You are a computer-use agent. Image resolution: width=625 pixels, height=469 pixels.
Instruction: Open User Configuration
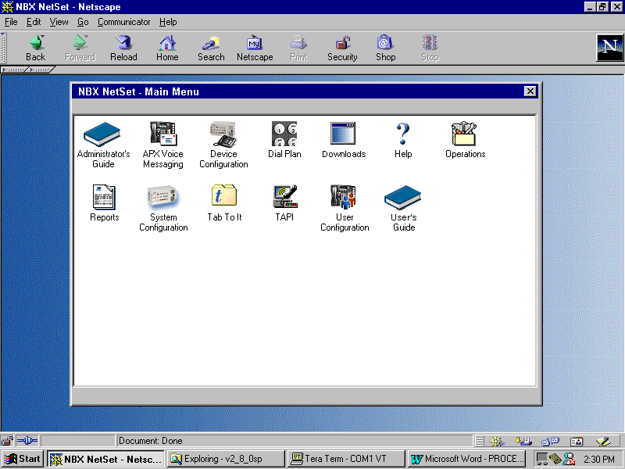[x=344, y=197]
